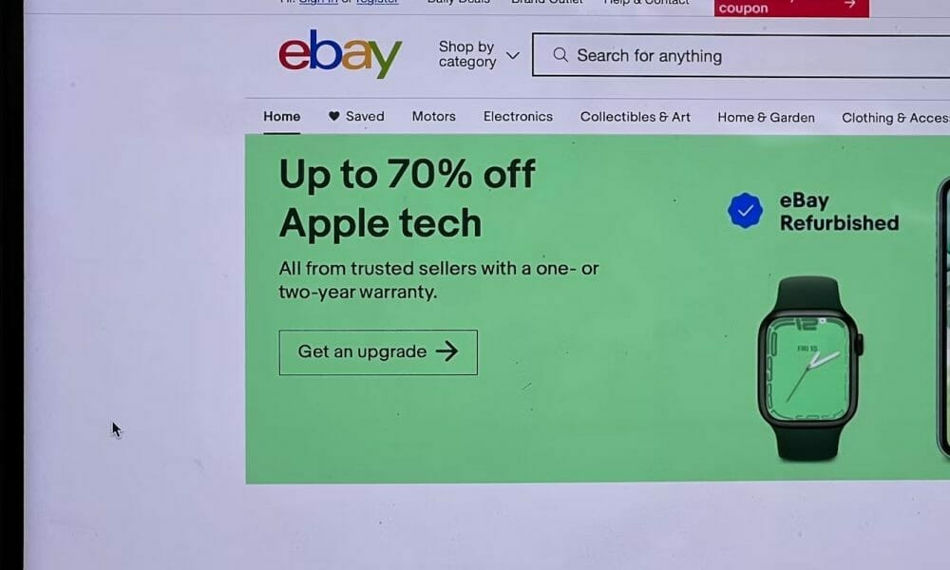Click the eBay logo
950x570 pixels.
coord(340,54)
